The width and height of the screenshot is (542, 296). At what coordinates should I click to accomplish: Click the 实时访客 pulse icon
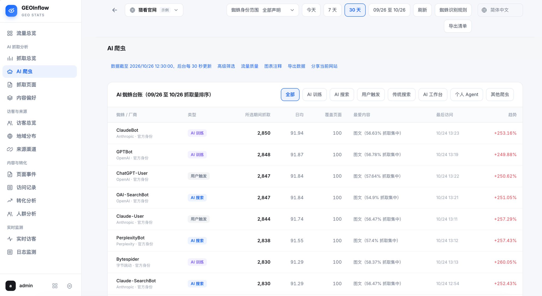pyautogui.click(x=10, y=239)
